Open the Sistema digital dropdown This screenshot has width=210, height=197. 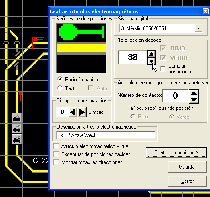tap(198, 28)
